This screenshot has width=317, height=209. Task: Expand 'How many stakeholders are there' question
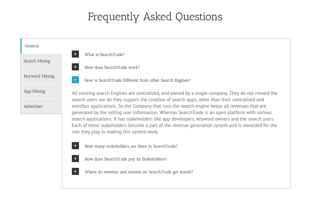pos(131,146)
